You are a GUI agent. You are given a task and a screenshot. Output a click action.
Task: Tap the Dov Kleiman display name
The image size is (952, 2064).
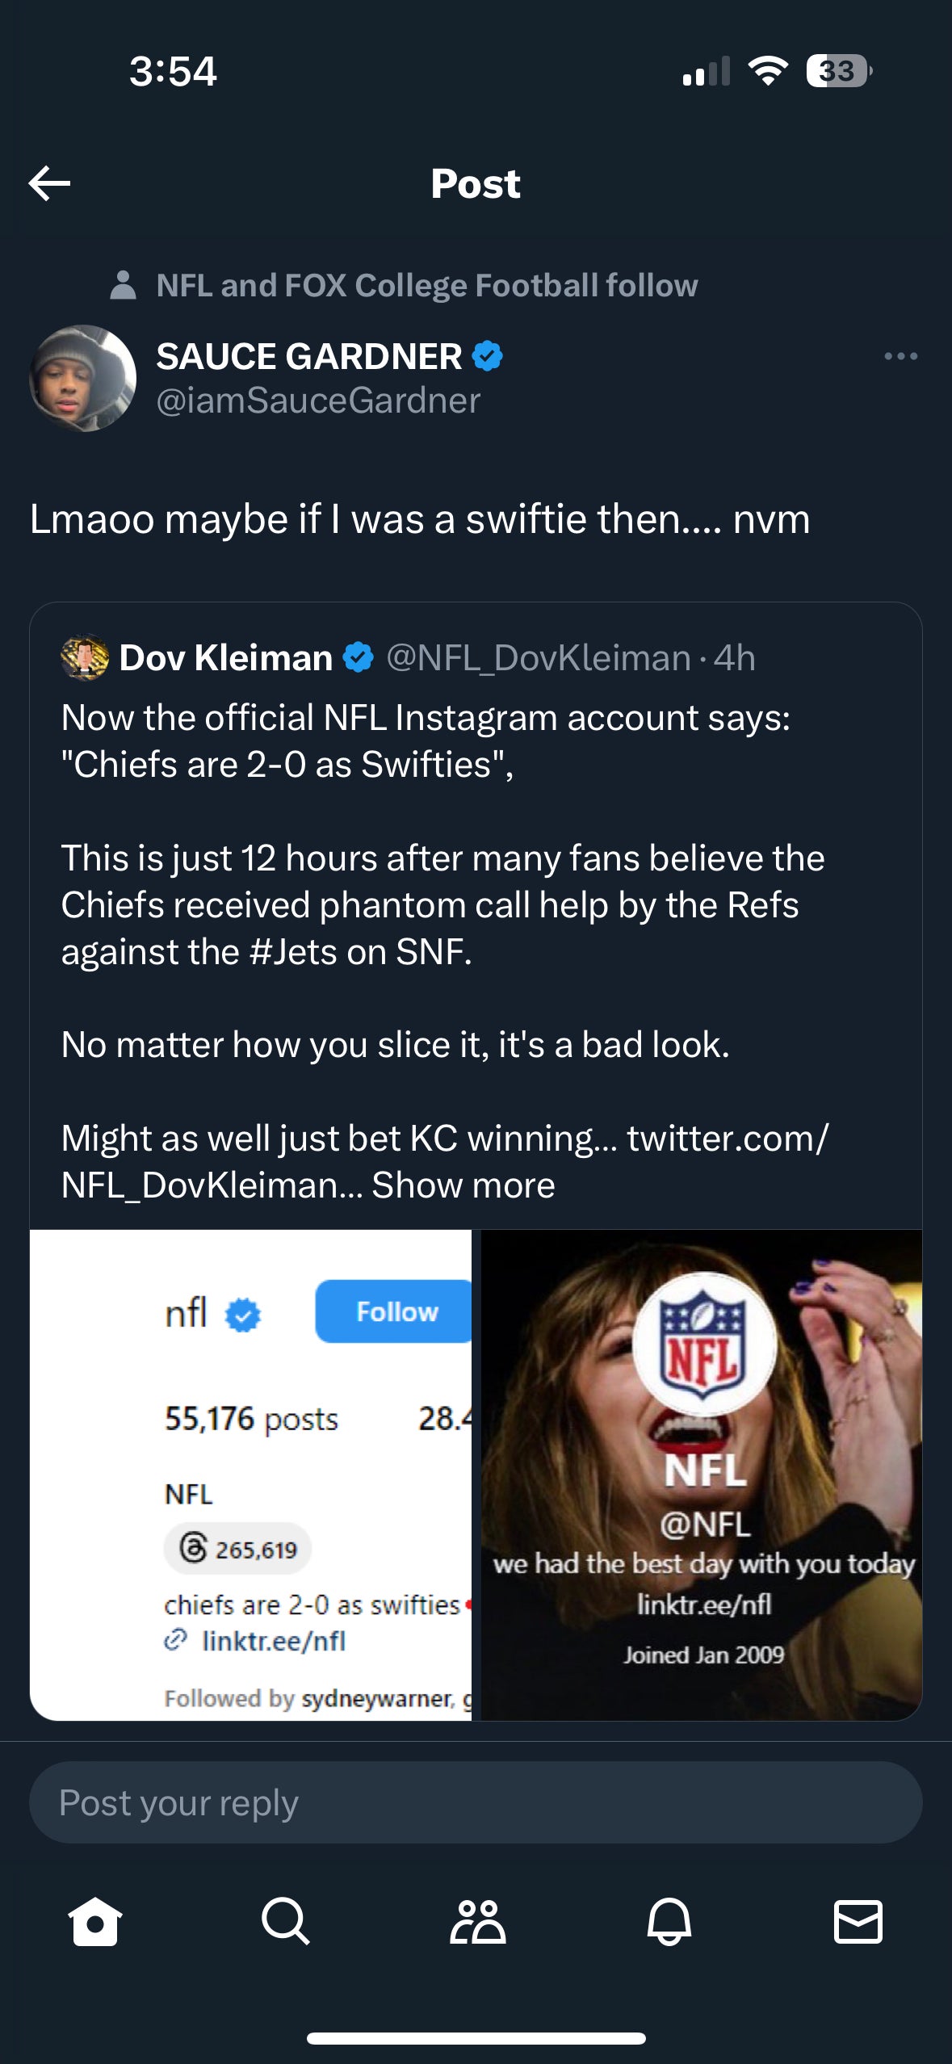226,658
